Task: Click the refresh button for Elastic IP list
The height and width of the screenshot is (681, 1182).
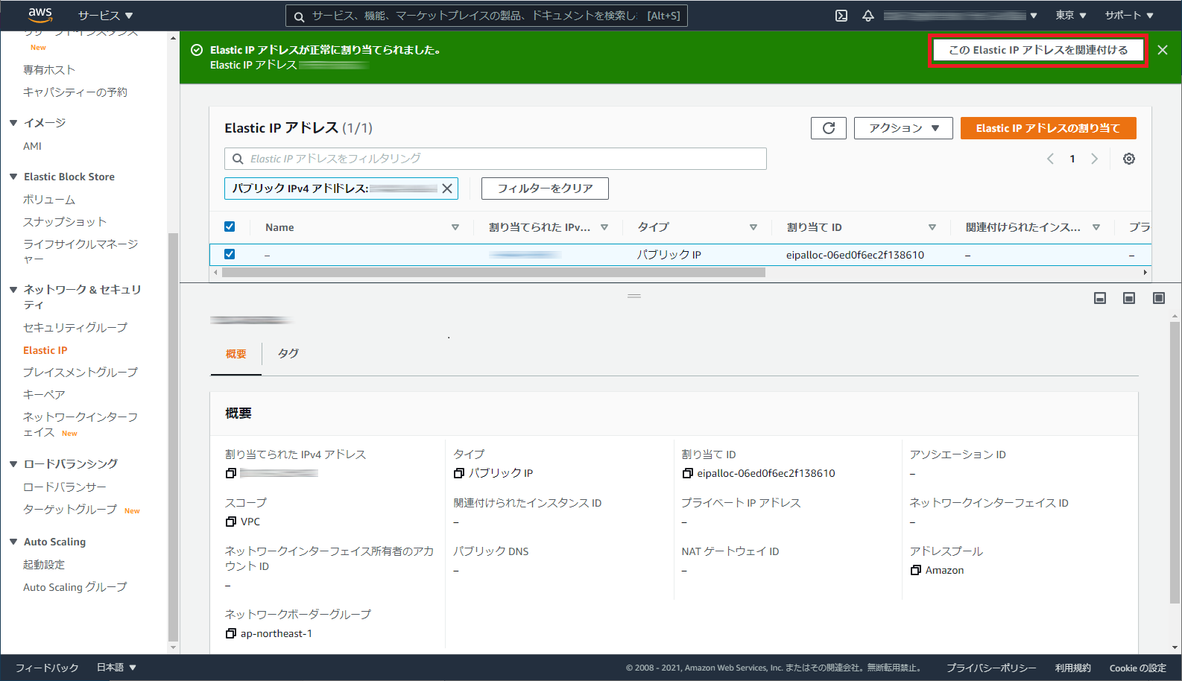Action: click(x=828, y=128)
